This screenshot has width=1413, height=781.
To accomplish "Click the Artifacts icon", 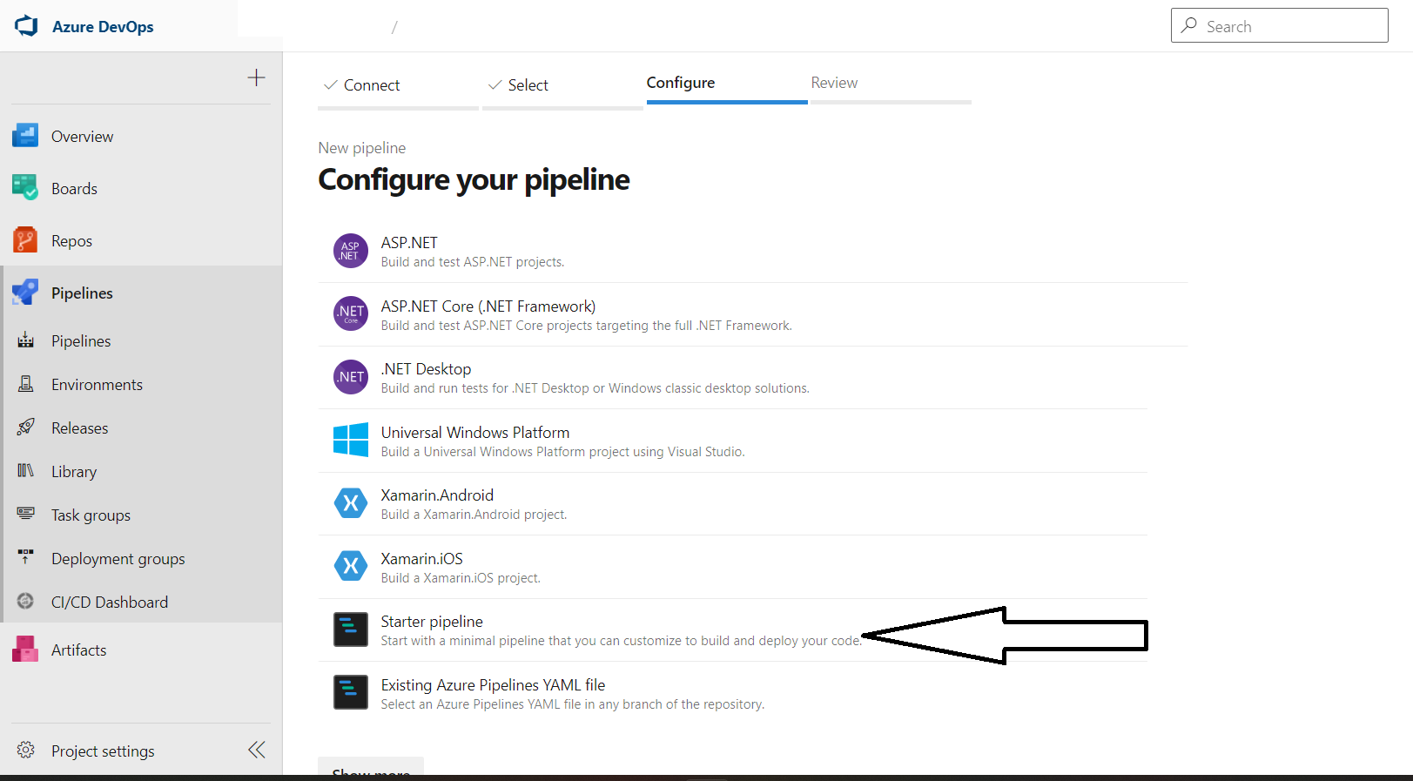I will (x=25, y=650).
